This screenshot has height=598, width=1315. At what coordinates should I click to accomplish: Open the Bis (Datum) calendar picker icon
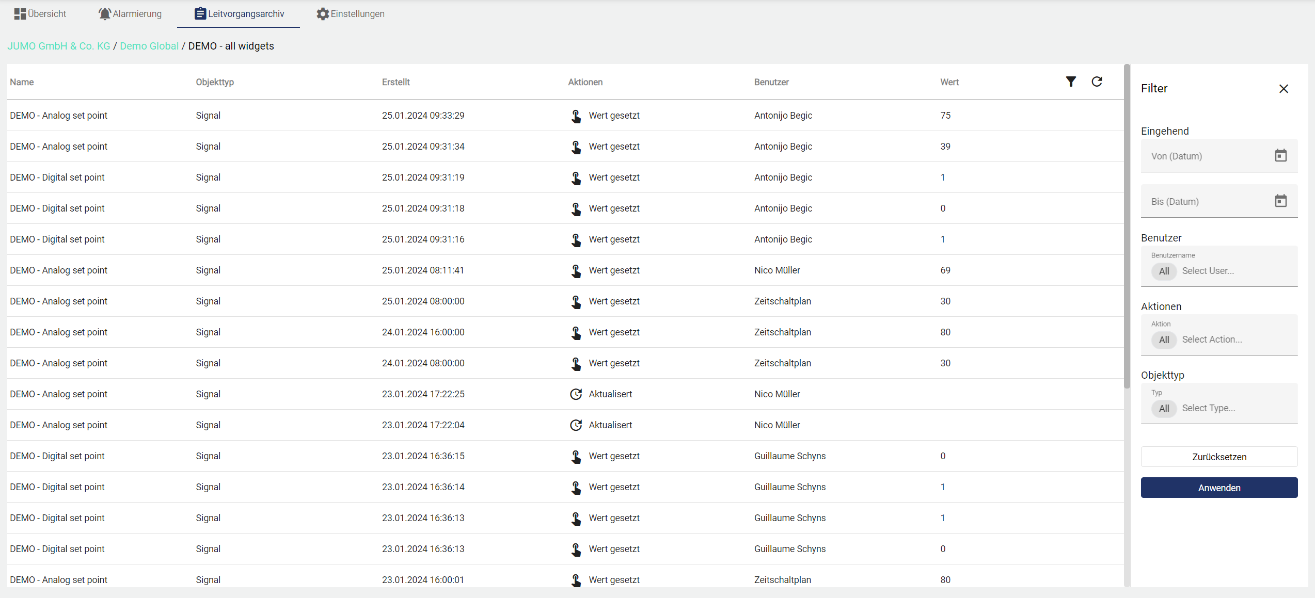click(x=1280, y=201)
